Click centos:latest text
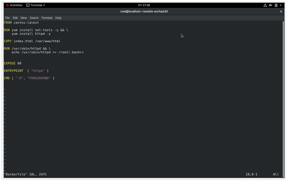This screenshot has width=287, height=181. click(26, 23)
